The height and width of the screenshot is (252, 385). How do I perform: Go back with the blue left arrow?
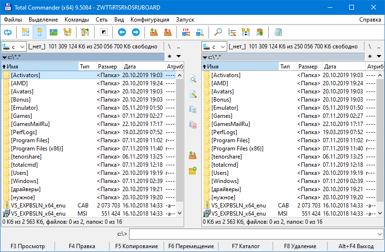122,32
